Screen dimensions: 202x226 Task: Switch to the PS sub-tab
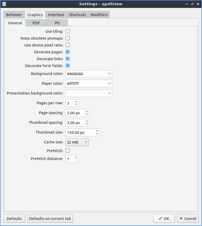click(57, 23)
